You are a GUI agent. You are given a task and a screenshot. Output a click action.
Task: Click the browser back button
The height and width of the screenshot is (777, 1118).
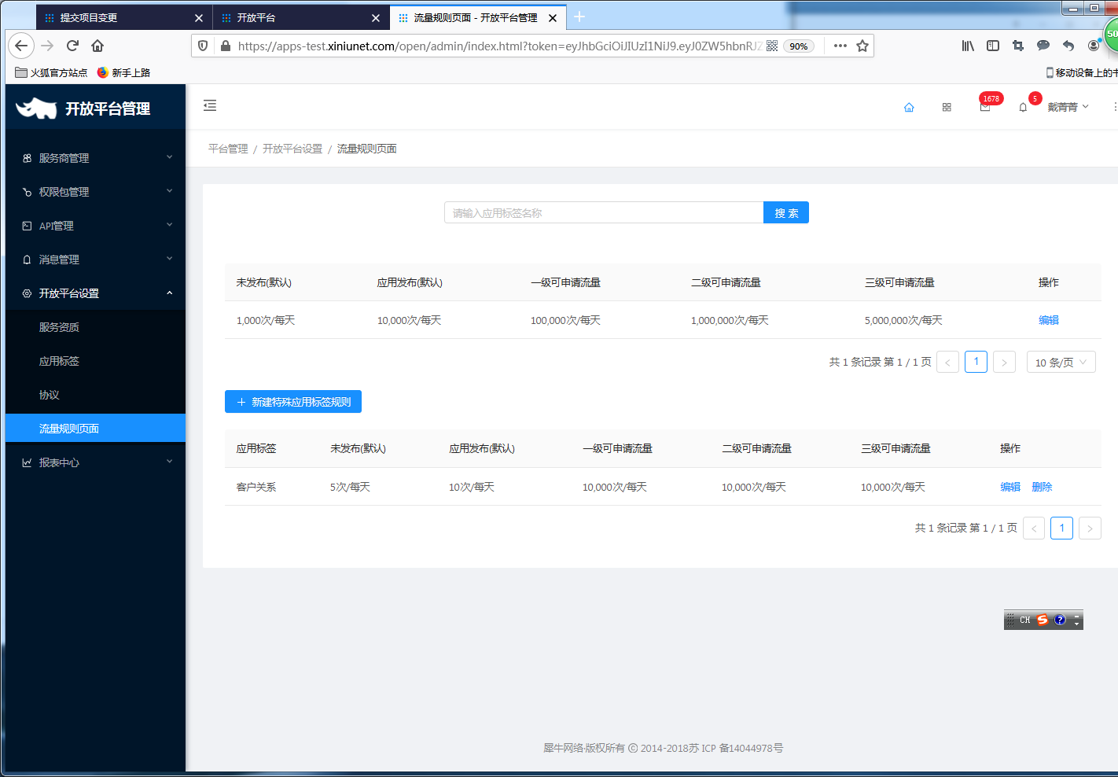click(x=21, y=46)
